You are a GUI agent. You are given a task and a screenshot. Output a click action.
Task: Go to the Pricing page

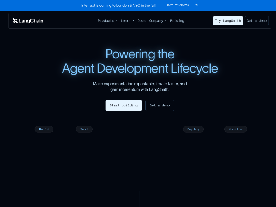177,21
